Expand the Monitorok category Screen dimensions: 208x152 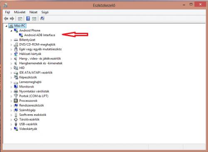11,87
